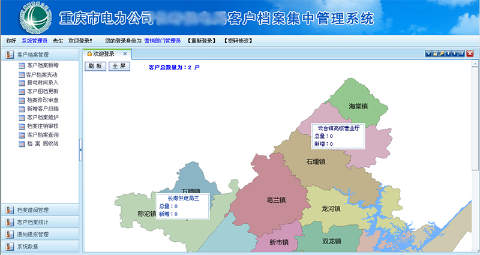Image resolution: width=480 pixels, height=255 pixels.
Task: Click the 客户总数量为:2 户 text
Action: click(174, 67)
